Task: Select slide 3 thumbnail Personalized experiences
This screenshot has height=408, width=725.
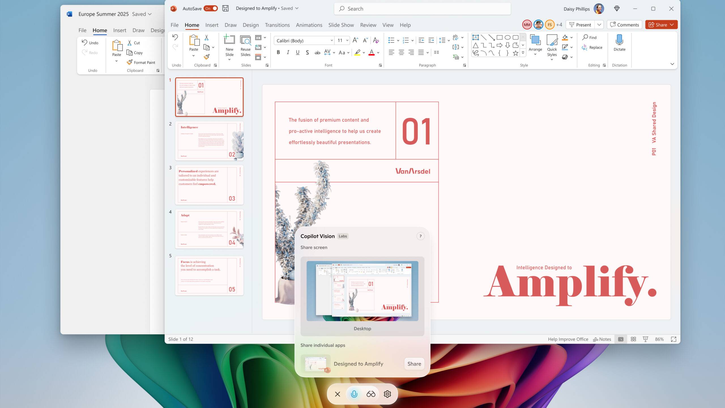Action: tap(209, 185)
